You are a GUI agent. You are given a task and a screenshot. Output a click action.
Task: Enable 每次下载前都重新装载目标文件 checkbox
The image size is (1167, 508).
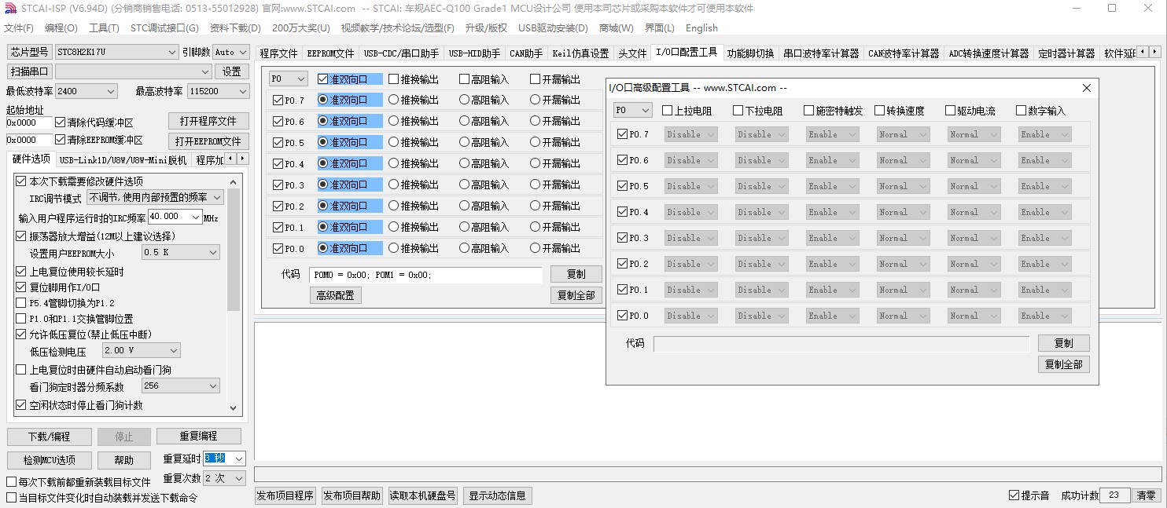[x=12, y=482]
